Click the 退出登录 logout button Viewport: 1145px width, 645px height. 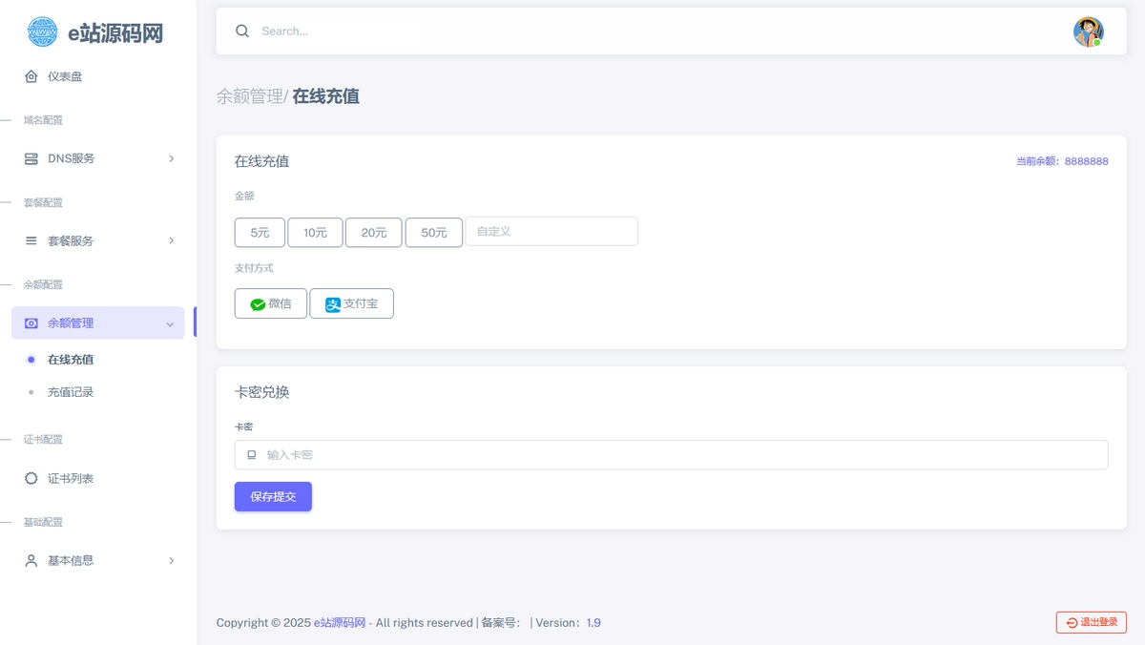click(1091, 622)
